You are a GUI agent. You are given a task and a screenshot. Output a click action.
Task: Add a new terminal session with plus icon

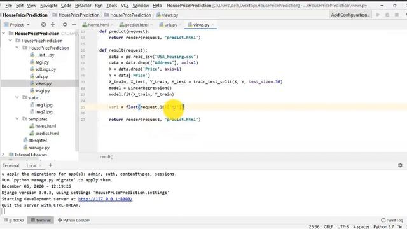51,165
